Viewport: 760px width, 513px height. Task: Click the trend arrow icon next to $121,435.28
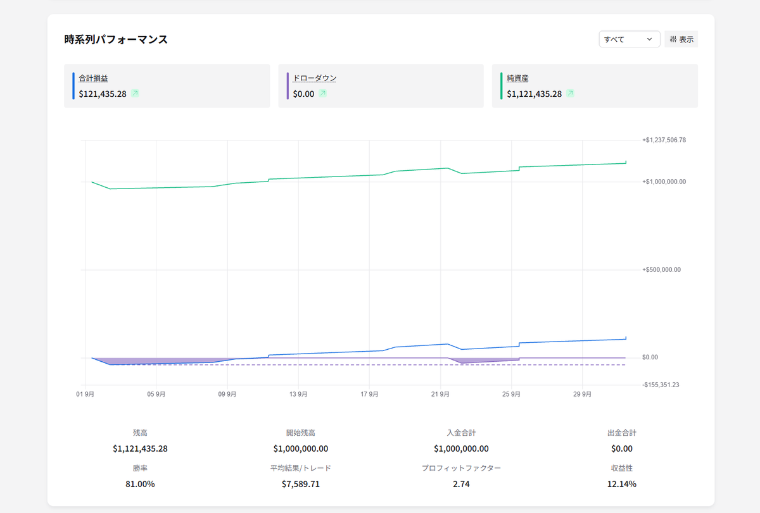(x=134, y=94)
